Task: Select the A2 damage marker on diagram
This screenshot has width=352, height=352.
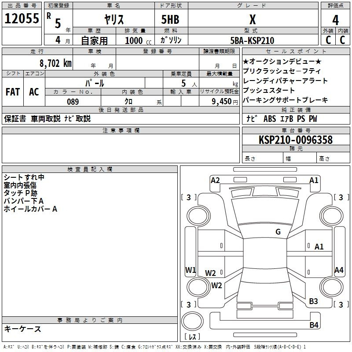Action: [x=215, y=180]
